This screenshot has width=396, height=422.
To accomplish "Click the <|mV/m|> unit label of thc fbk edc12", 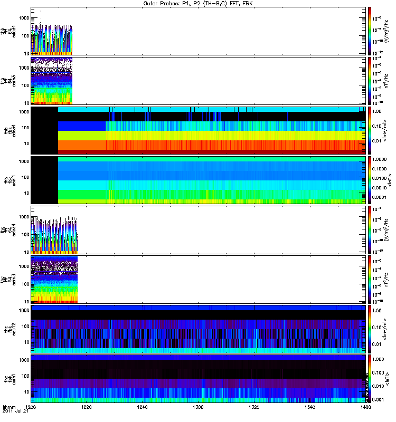I will pyautogui.click(x=385, y=329).
